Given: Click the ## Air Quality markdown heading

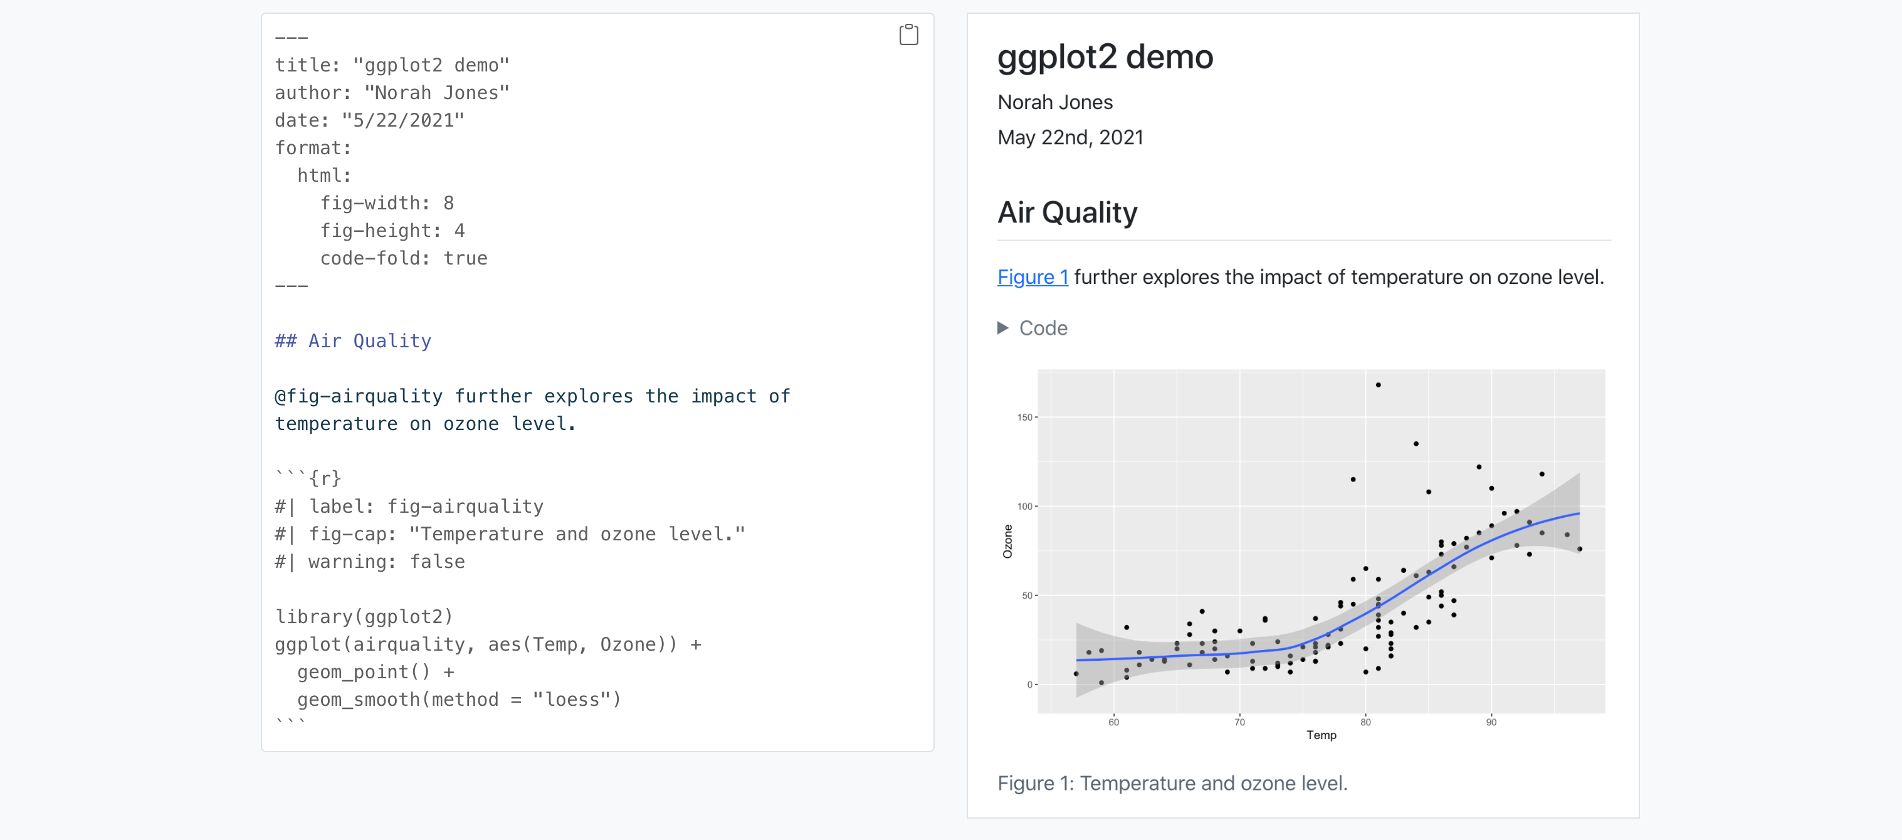Looking at the screenshot, I should 353,341.
